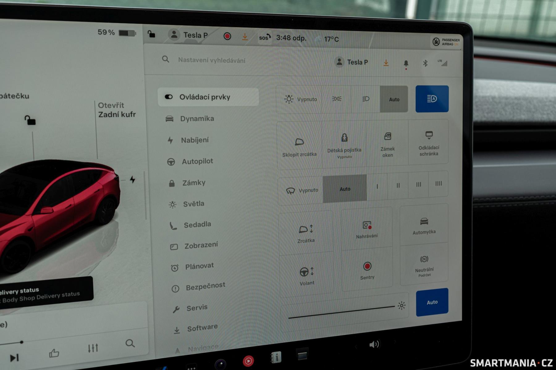Tap charging bolt icon beside car

[133, 179]
